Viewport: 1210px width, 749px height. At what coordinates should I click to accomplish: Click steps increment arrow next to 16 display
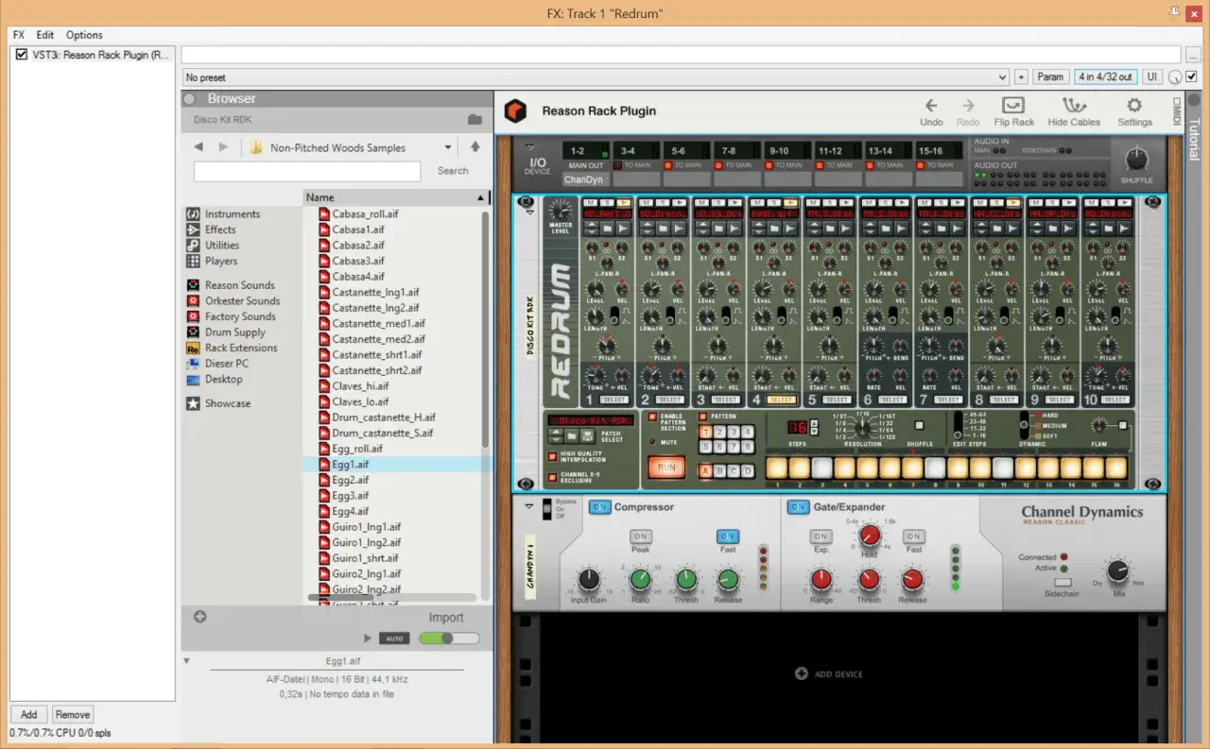[813, 422]
